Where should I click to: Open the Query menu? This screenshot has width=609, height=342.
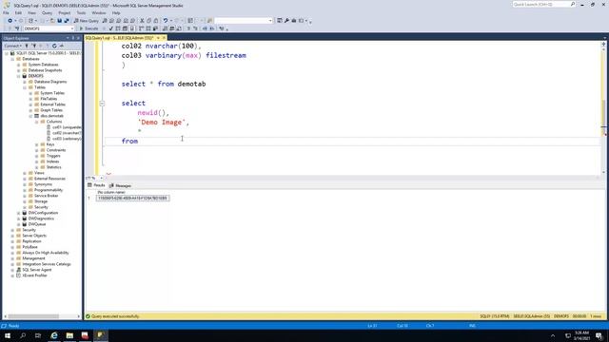(47, 12)
